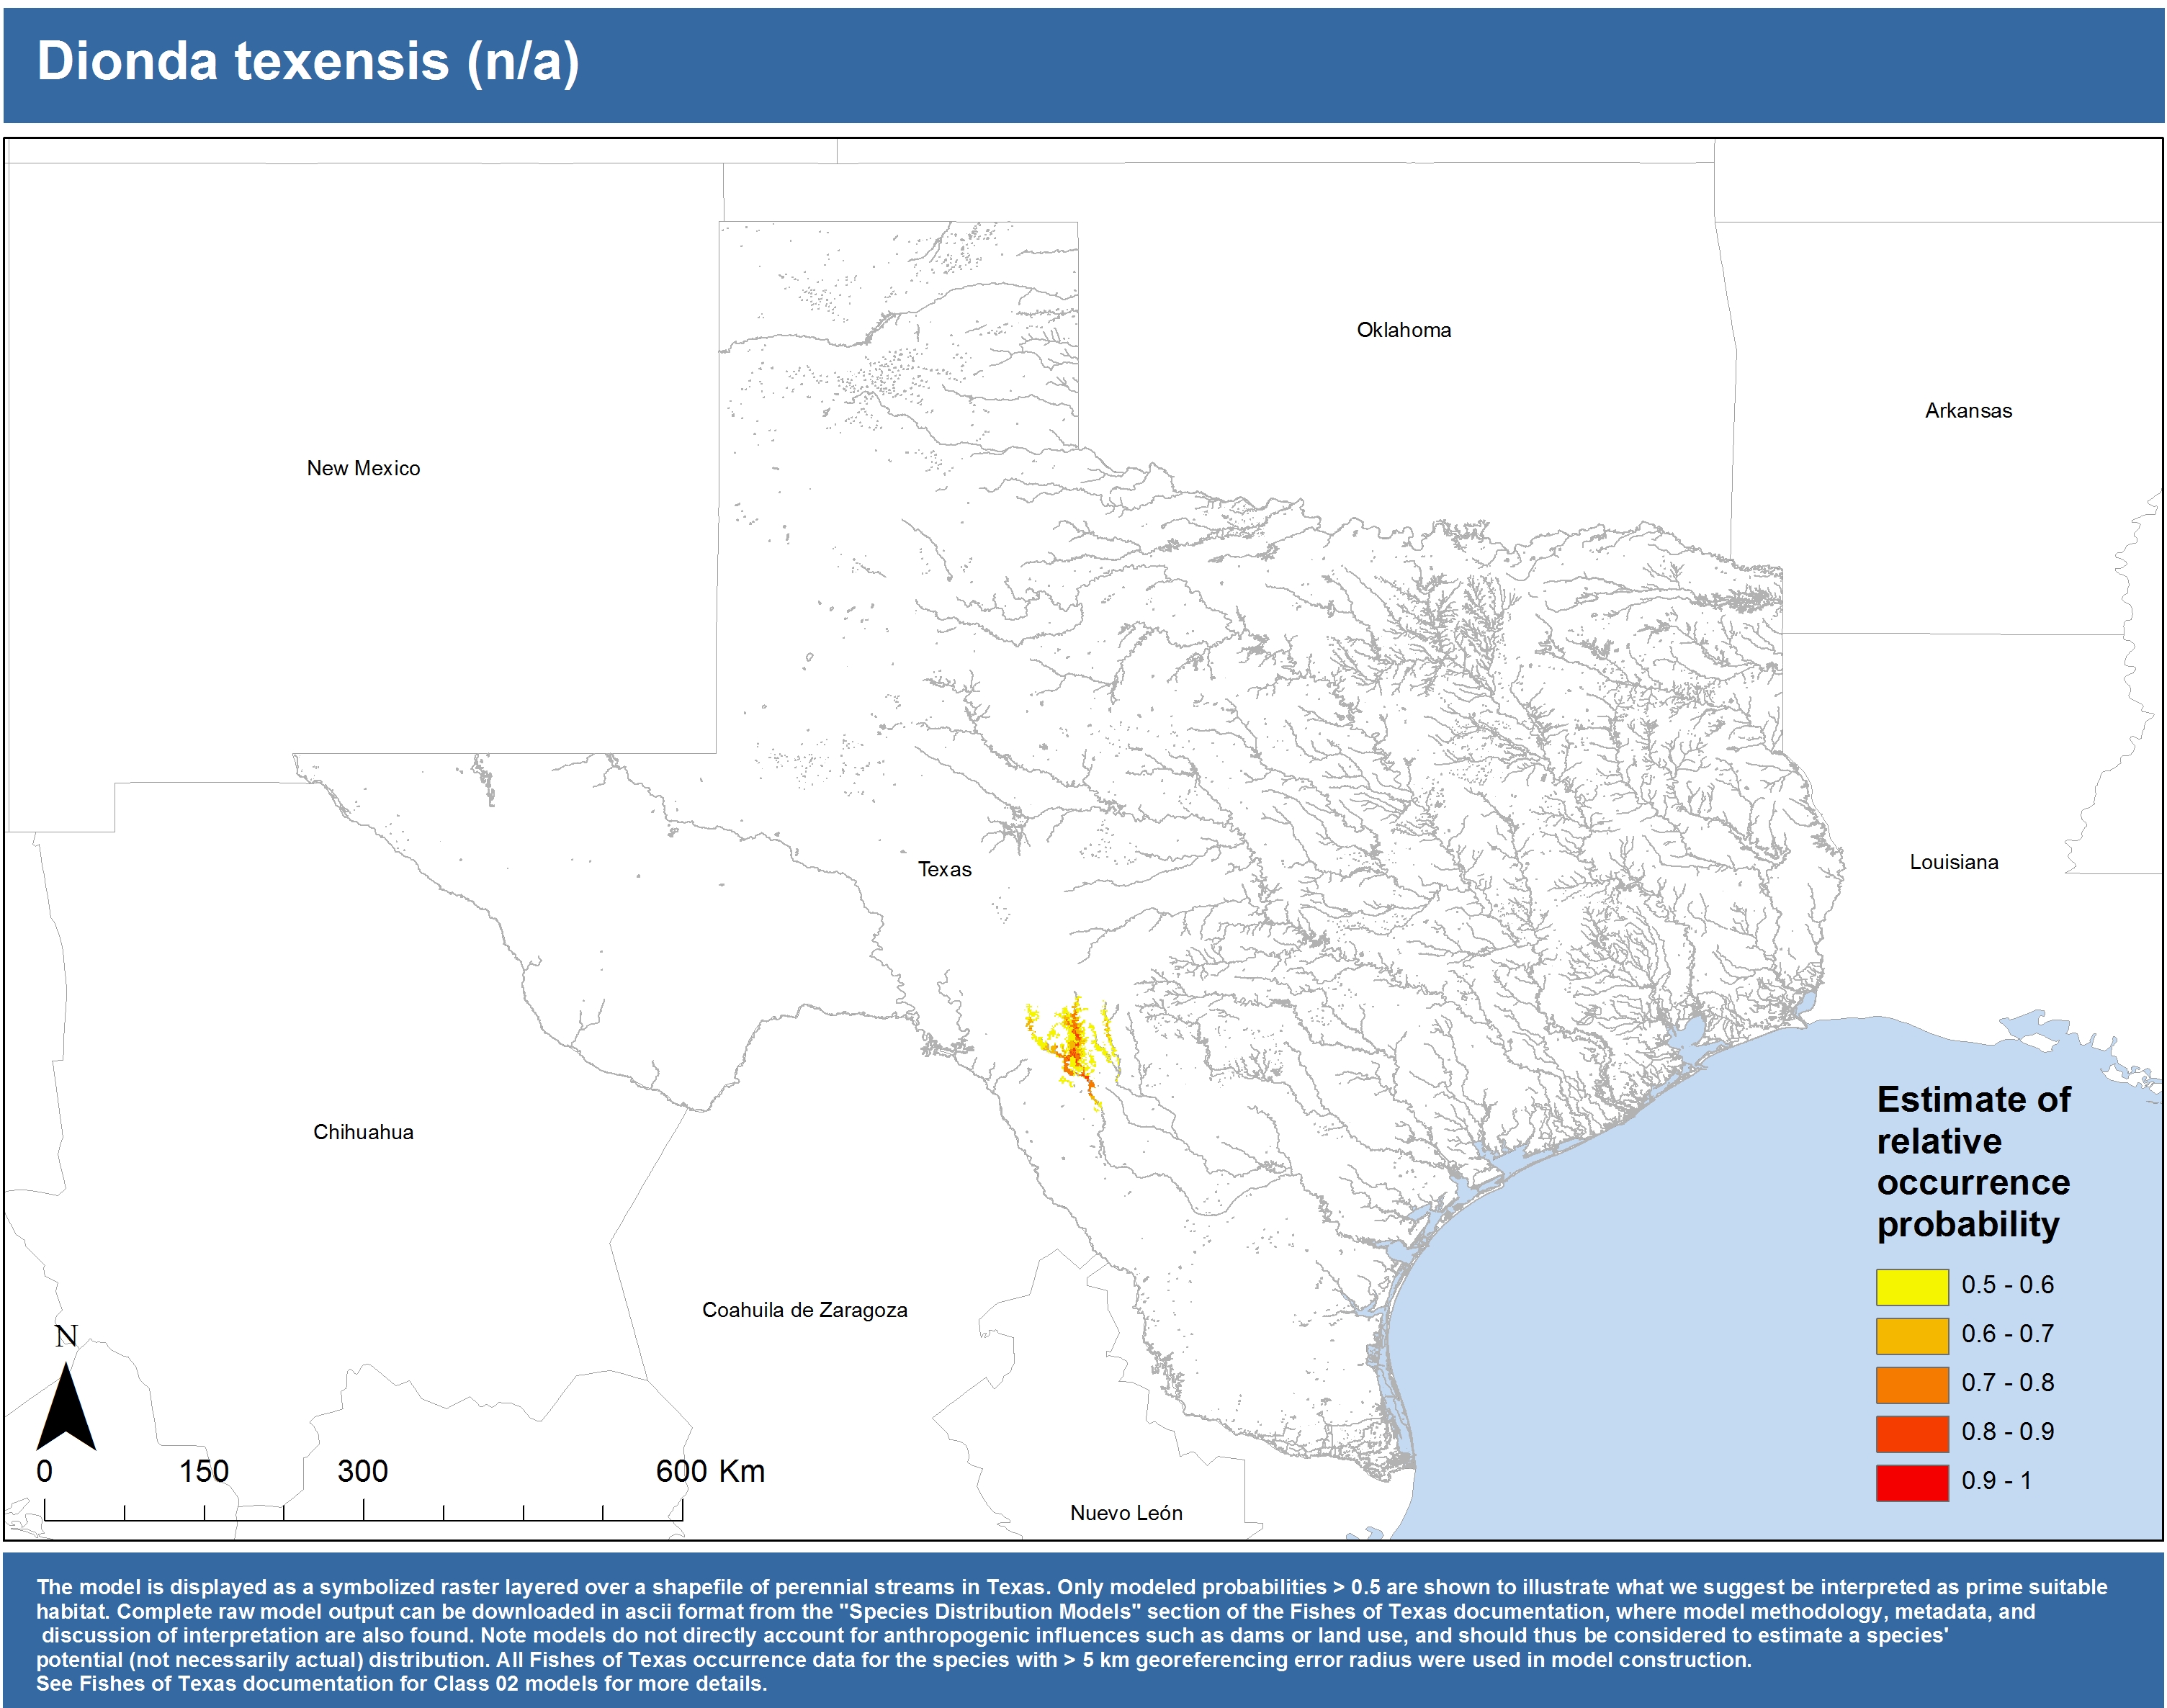Click the 0.6 - 0.7 legend swatch

pos(1911,1335)
